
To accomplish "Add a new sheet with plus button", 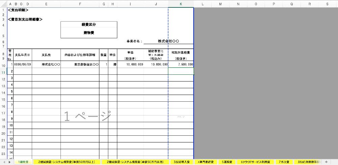I will (x=326, y=162).
